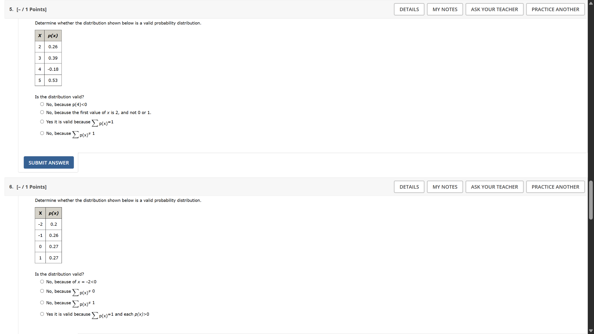Click the scrollbar up arrow
Screen dimensions: 594x334
point(591,3)
